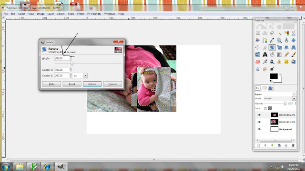Viewport: 305px width, 171px height.
Task: Select the Foreground Select tool
Action: 258,40
